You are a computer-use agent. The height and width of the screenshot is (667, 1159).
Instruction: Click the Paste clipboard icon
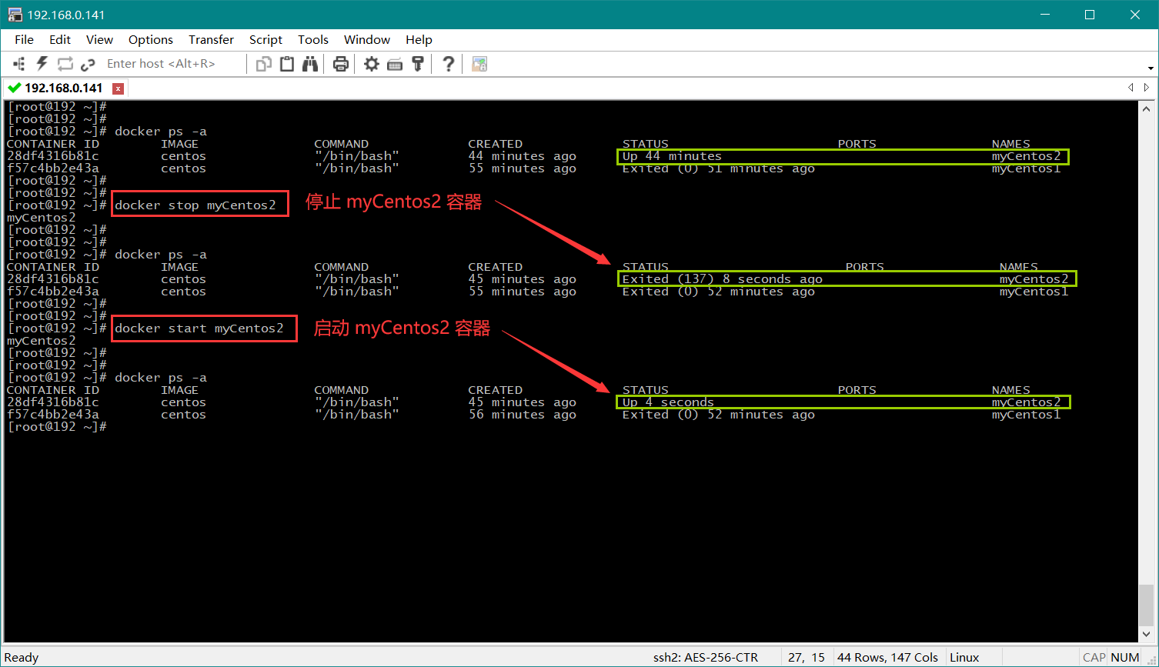287,64
